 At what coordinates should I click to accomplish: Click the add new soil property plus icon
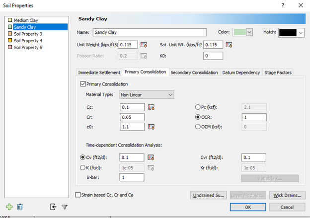coord(9,207)
